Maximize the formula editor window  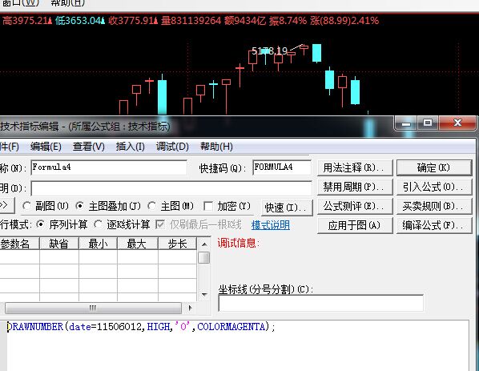[x=428, y=123]
